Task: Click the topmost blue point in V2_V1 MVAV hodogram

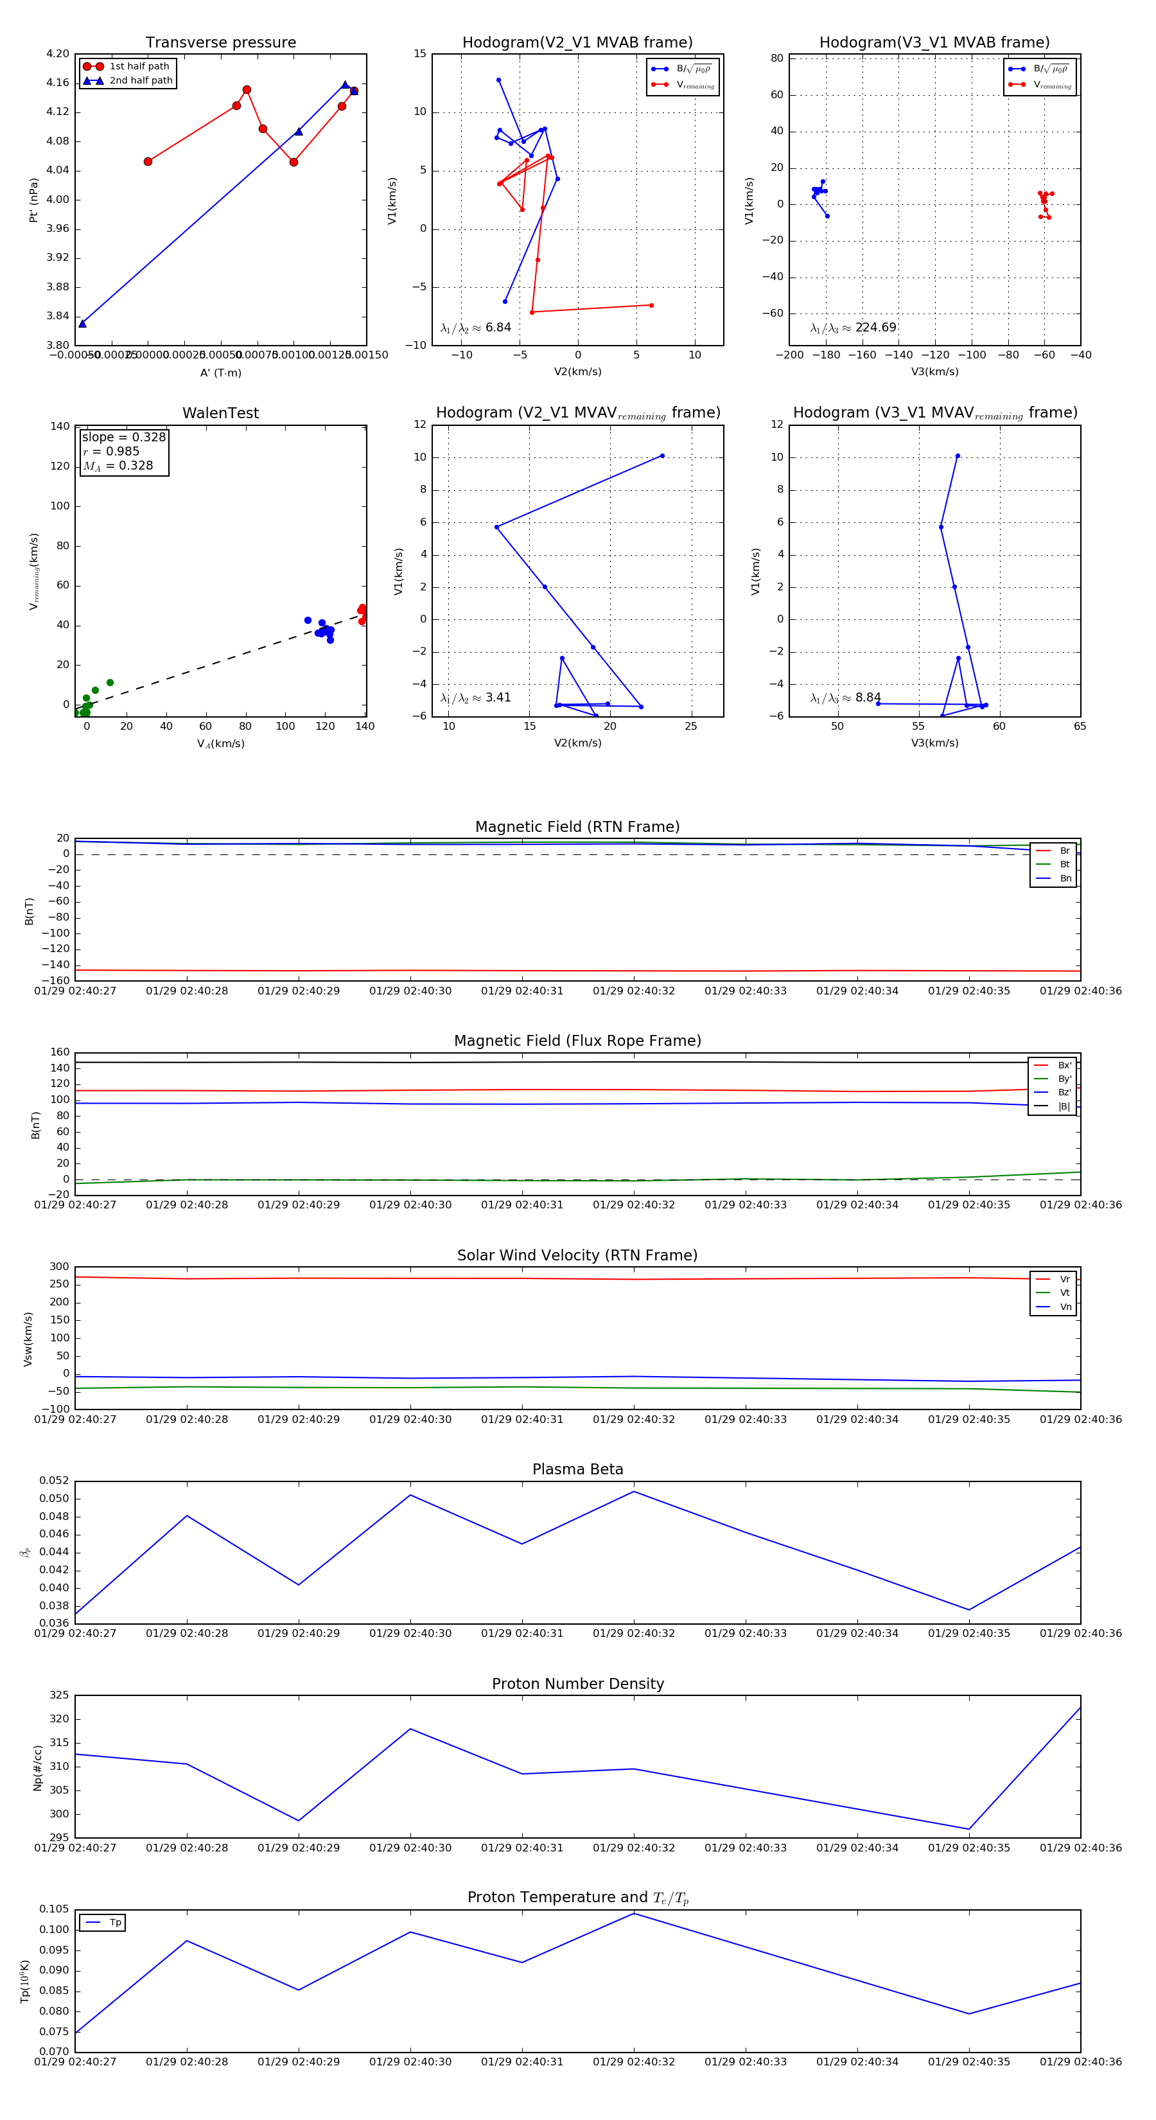Action: click(662, 456)
